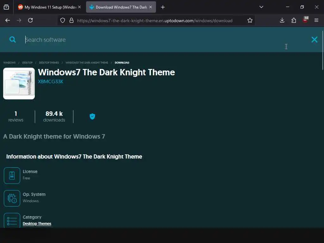Open the extensions puzzle icon

tap(294, 20)
